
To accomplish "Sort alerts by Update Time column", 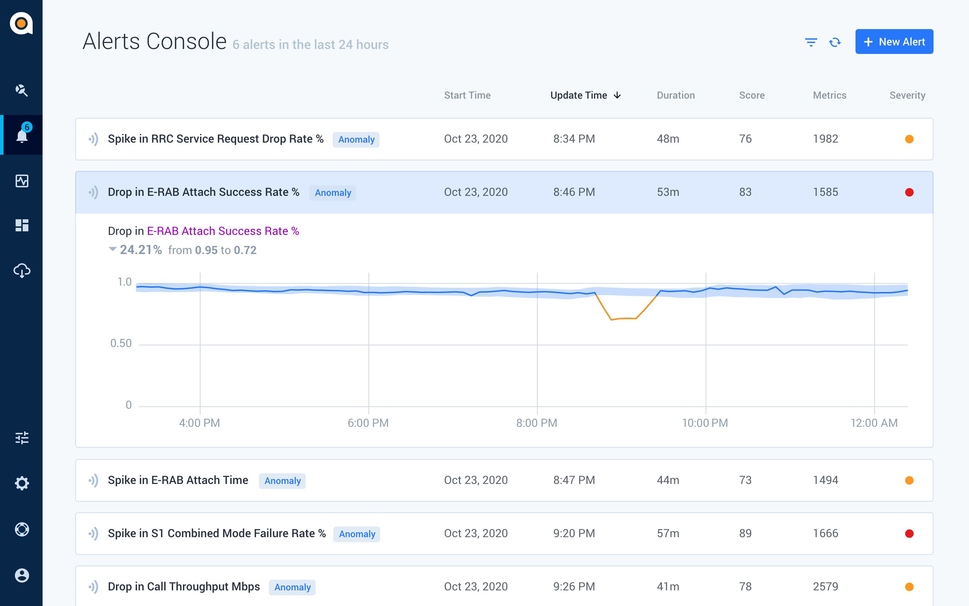I will coord(585,95).
